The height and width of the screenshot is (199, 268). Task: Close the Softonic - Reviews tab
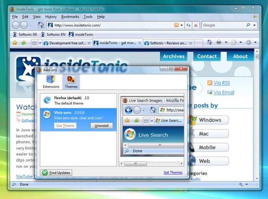click(x=190, y=43)
